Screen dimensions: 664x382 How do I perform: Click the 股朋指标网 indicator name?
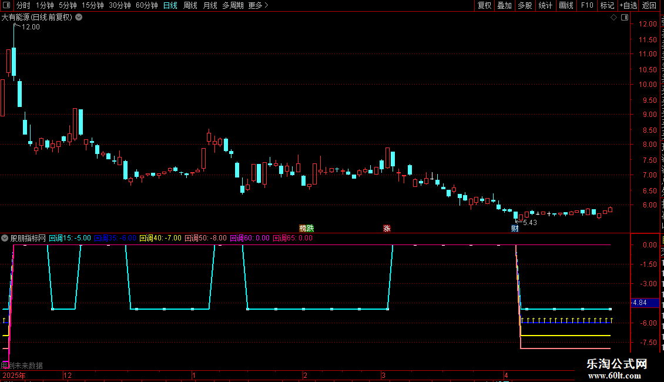click(28, 238)
